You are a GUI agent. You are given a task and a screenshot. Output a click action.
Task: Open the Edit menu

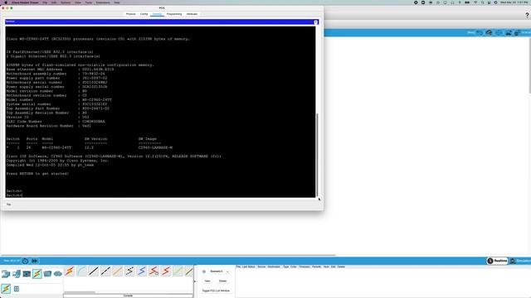(x=54, y=2)
